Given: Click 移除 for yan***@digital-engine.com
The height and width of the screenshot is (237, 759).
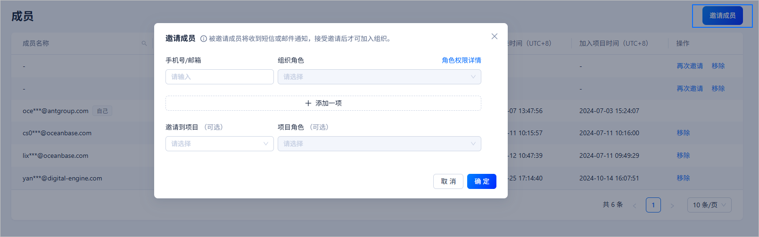Looking at the screenshot, I should pyautogui.click(x=683, y=178).
